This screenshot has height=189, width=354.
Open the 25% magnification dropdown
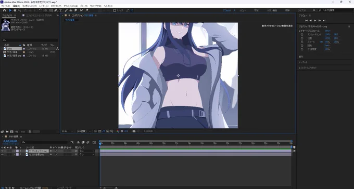68,131
